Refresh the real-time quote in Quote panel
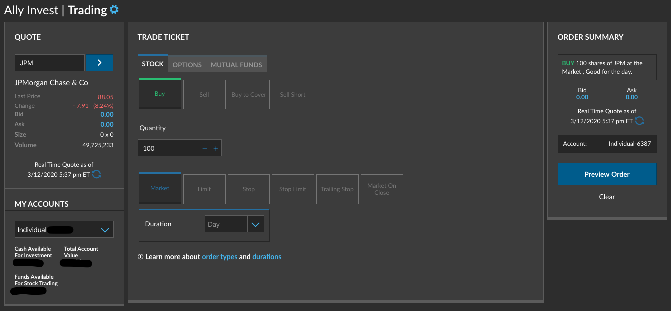671x311 pixels. pos(97,174)
